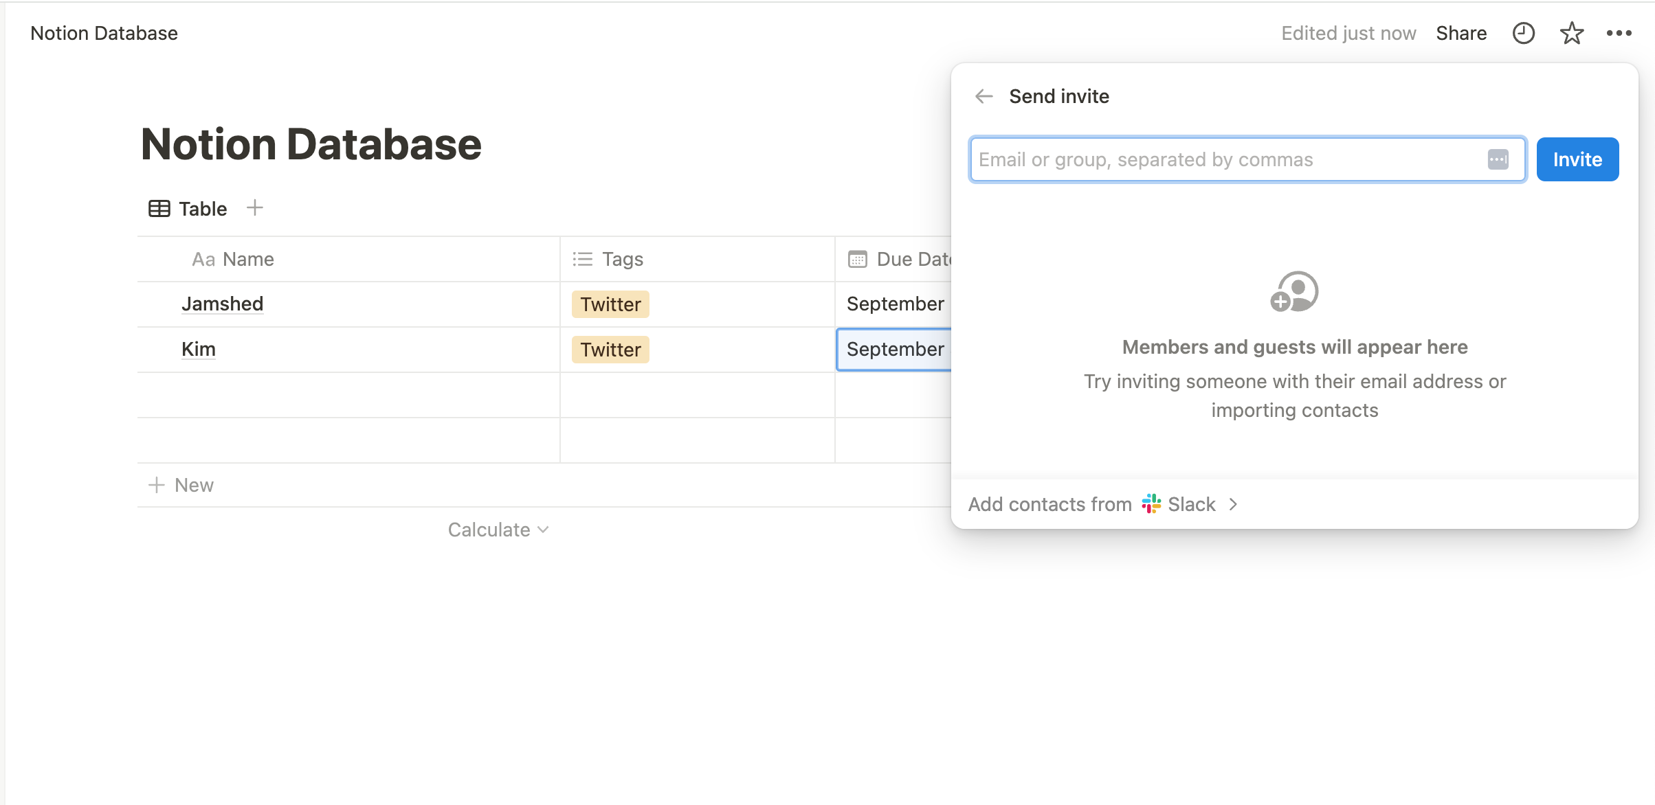The height and width of the screenshot is (805, 1655).
Task: Open the Jamshed row
Action: pos(222,304)
